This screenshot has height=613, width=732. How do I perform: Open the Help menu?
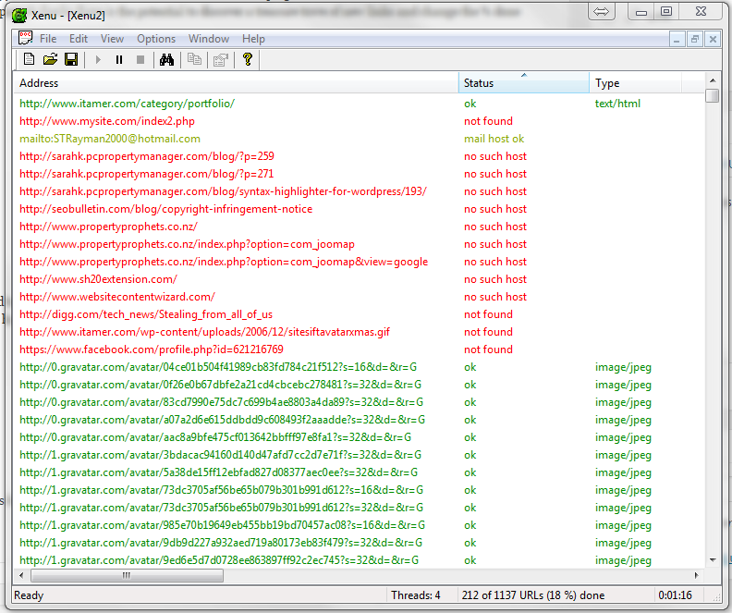coord(253,39)
